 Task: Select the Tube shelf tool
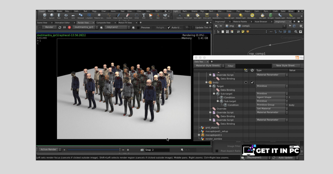click(x=59, y=16)
